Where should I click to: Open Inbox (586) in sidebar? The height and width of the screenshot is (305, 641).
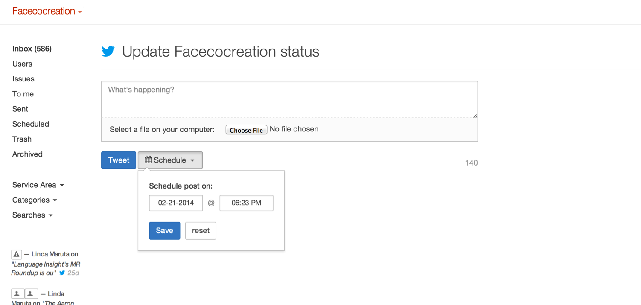(x=32, y=49)
